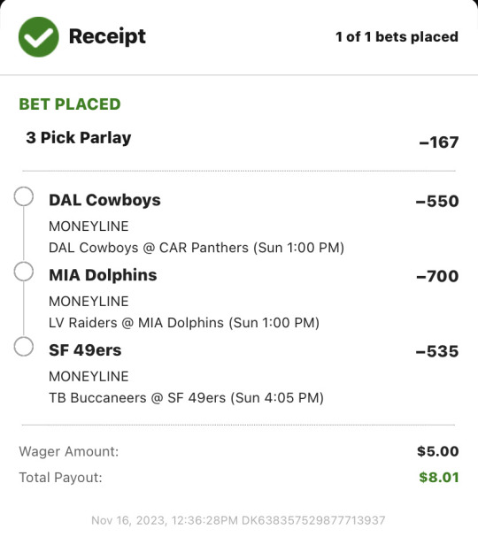Image resolution: width=478 pixels, height=537 pixels.
Task: Open the DAL Cowboys pick
Action: (x=104, y=200)
